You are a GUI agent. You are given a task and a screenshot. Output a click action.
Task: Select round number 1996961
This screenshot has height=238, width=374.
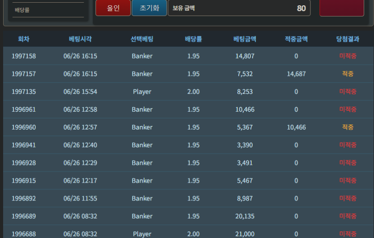pos(24,109)
